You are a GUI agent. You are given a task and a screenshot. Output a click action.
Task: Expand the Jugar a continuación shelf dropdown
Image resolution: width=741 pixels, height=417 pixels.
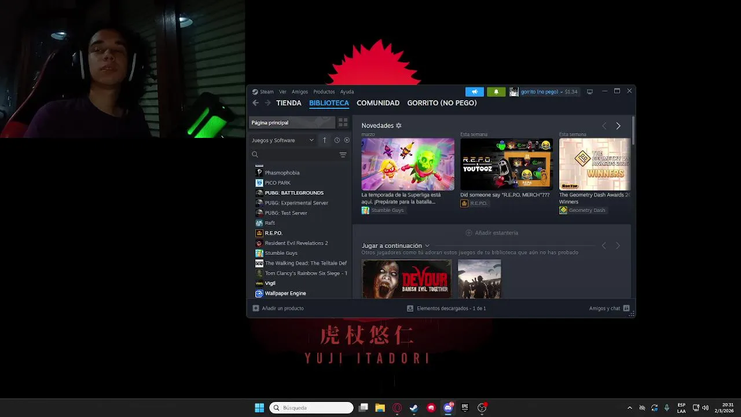pos(427,246)
